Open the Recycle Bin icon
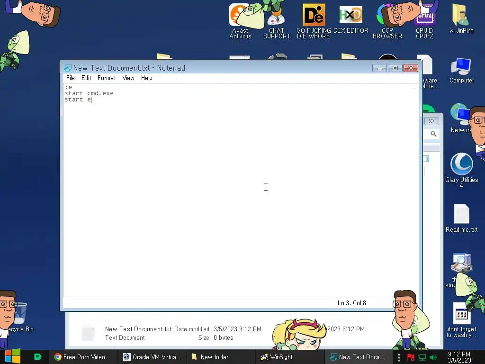This screenshot has width=485, height=364. click(20, 317)
